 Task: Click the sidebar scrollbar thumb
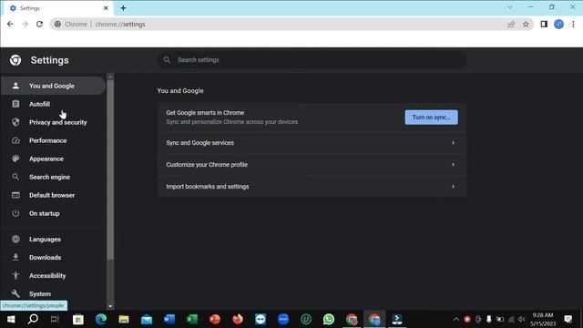[x=110, y=170]
